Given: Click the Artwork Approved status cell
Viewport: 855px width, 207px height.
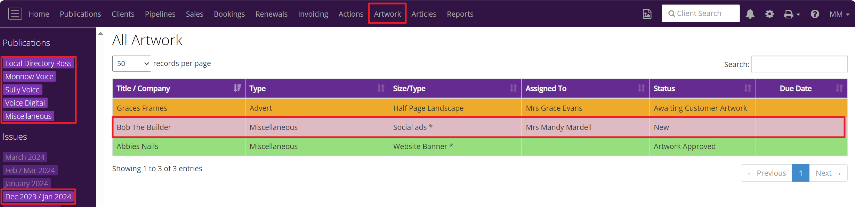Looking at the screenshot, I should point(702,146).
